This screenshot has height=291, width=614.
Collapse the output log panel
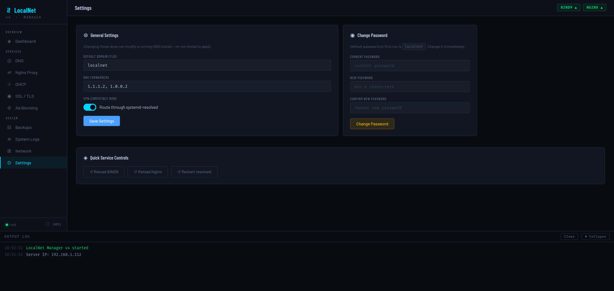(595, 236)
